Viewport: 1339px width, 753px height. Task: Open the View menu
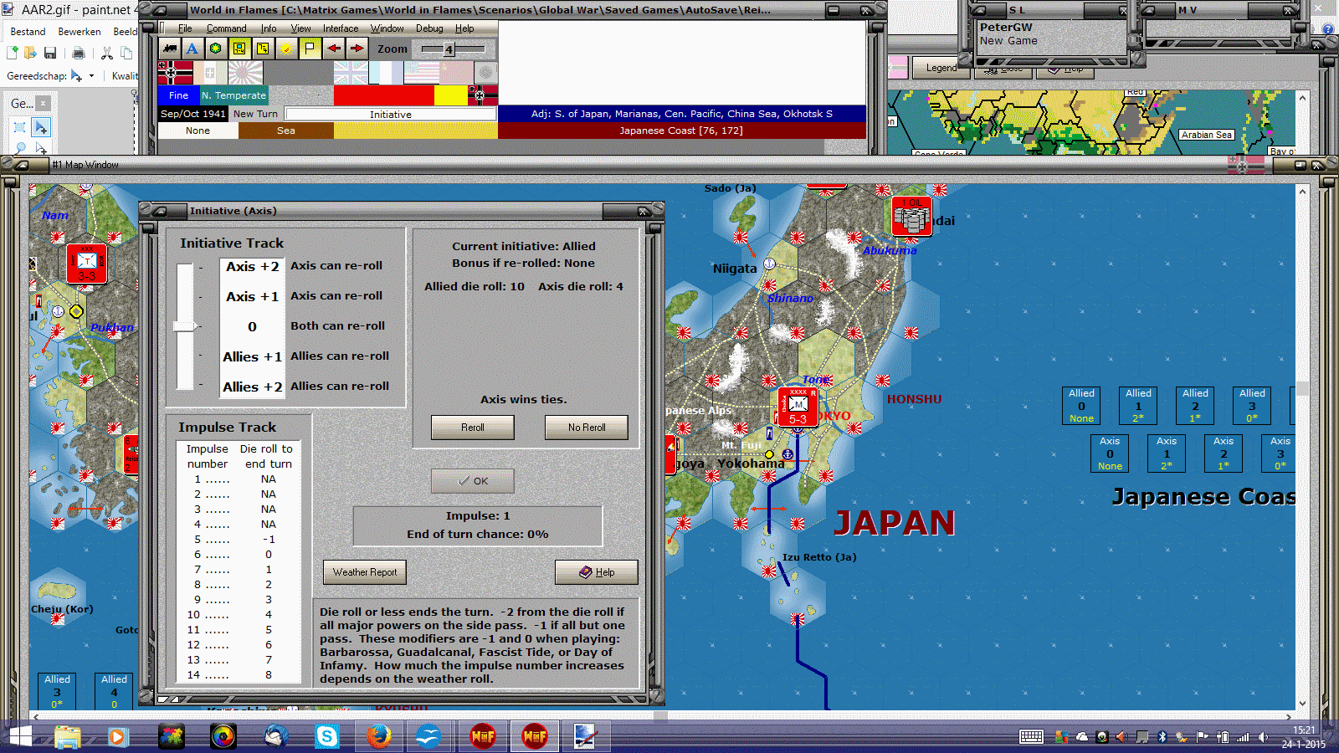tap(300, 28)
